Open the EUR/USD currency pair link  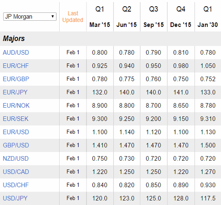click(16, 132)
